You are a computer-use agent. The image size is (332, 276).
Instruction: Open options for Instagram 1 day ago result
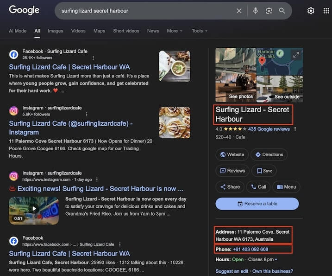[97, 180]
